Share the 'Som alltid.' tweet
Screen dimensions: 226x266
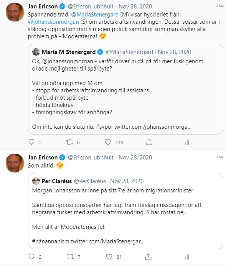point(148,257)
